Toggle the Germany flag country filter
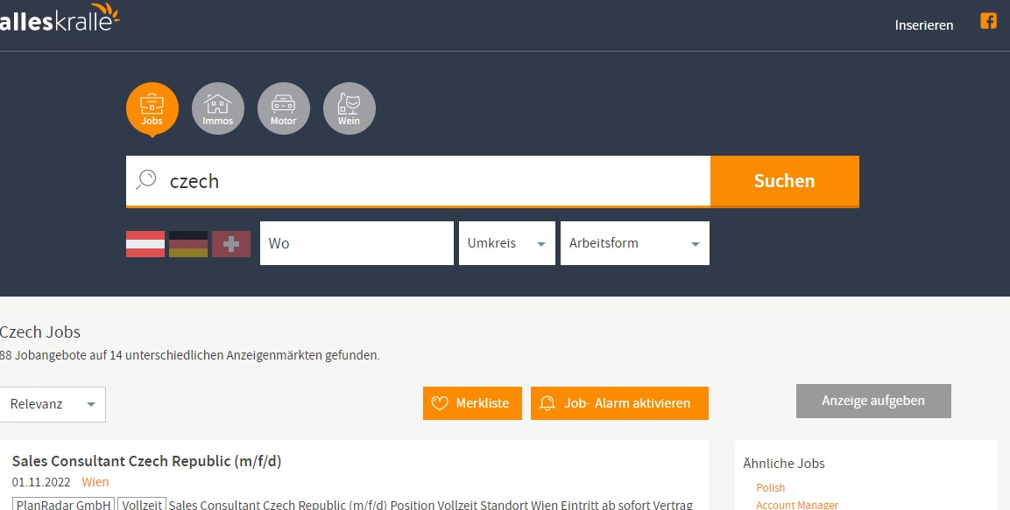Viewport: 1010px width, 510px height. tap(188, 243)
